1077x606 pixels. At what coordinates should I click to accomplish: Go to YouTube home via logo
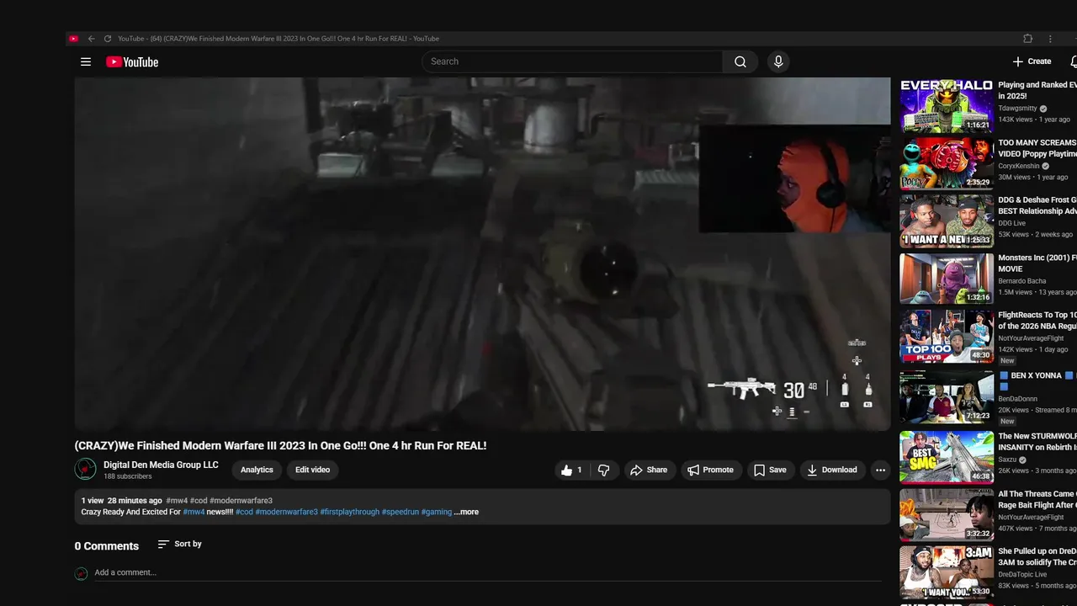point(132,61)
